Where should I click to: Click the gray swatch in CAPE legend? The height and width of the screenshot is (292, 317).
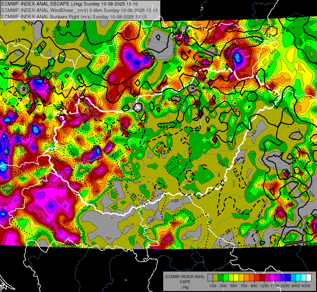pos(210,277)
